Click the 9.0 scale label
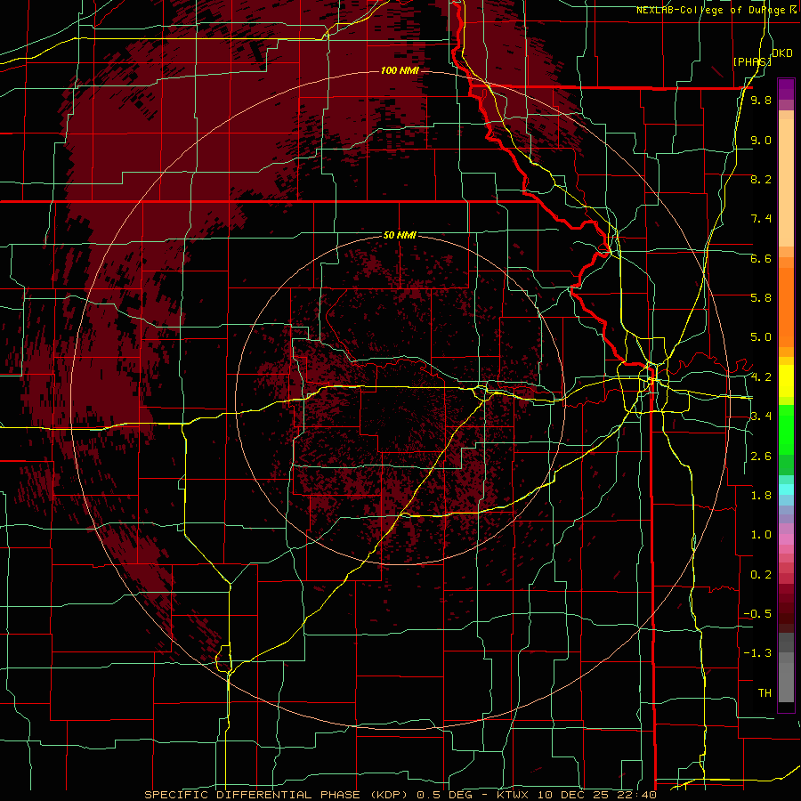This screenshot has height=801, width=801. click(761, 140)
